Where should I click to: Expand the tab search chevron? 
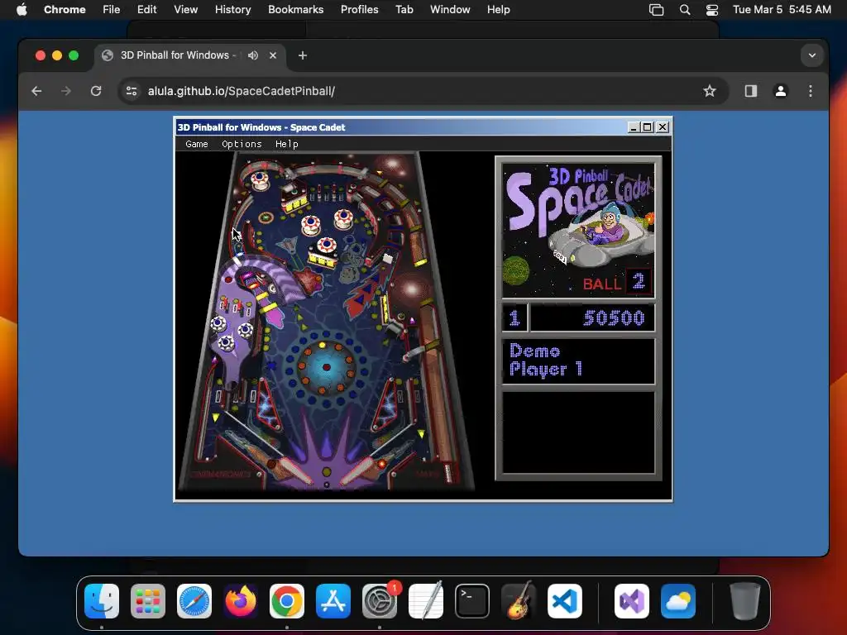click(x=812, y=55)
